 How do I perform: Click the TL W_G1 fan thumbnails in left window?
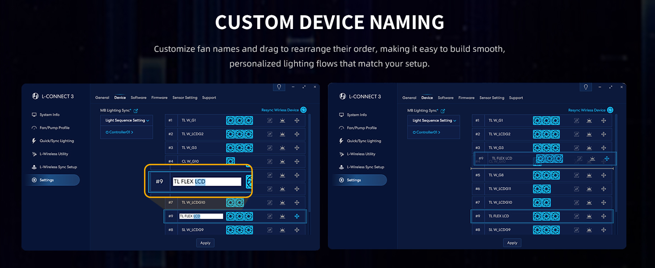[239, 121]
